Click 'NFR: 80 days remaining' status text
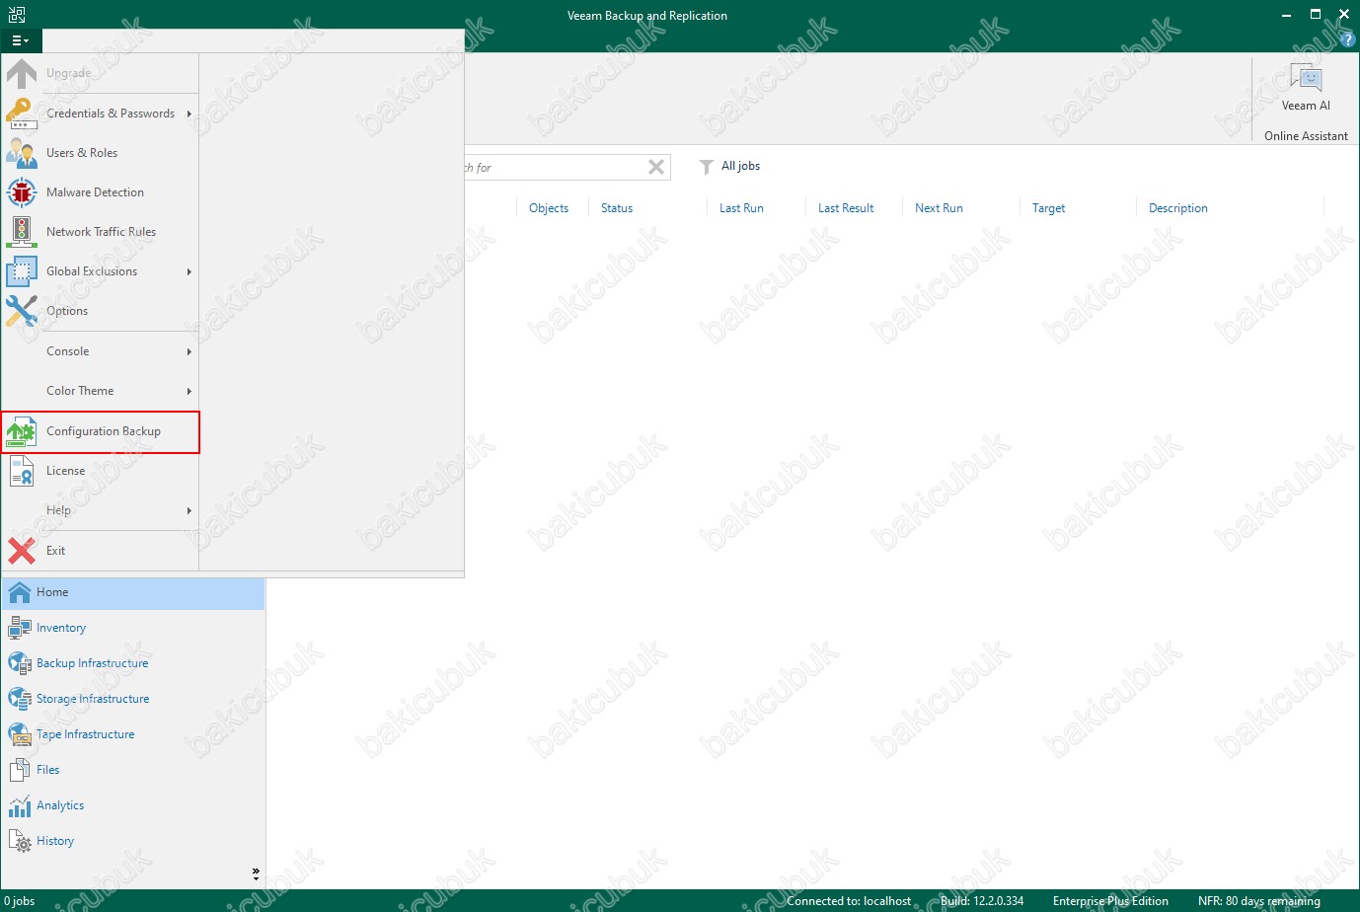The width and height of the screenshot is (1360, 912). pos(1259,901)
